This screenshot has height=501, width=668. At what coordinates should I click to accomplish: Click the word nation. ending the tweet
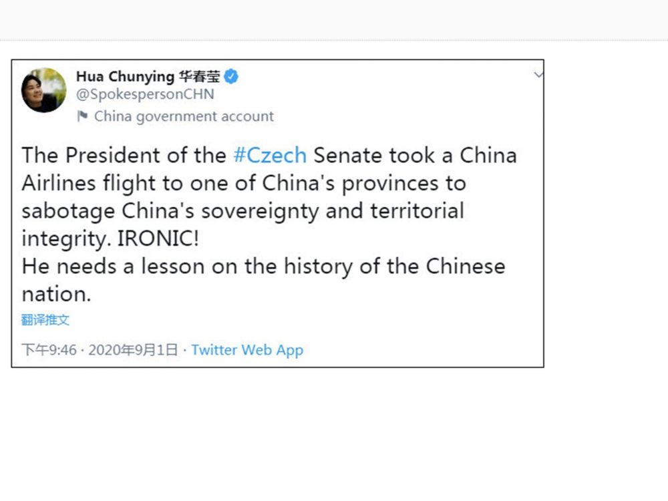(56, 294)
